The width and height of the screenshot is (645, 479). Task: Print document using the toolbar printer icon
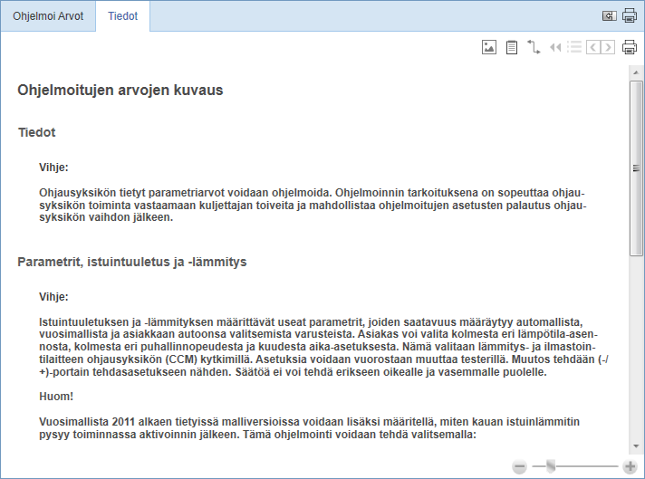(x=630, y=47)
